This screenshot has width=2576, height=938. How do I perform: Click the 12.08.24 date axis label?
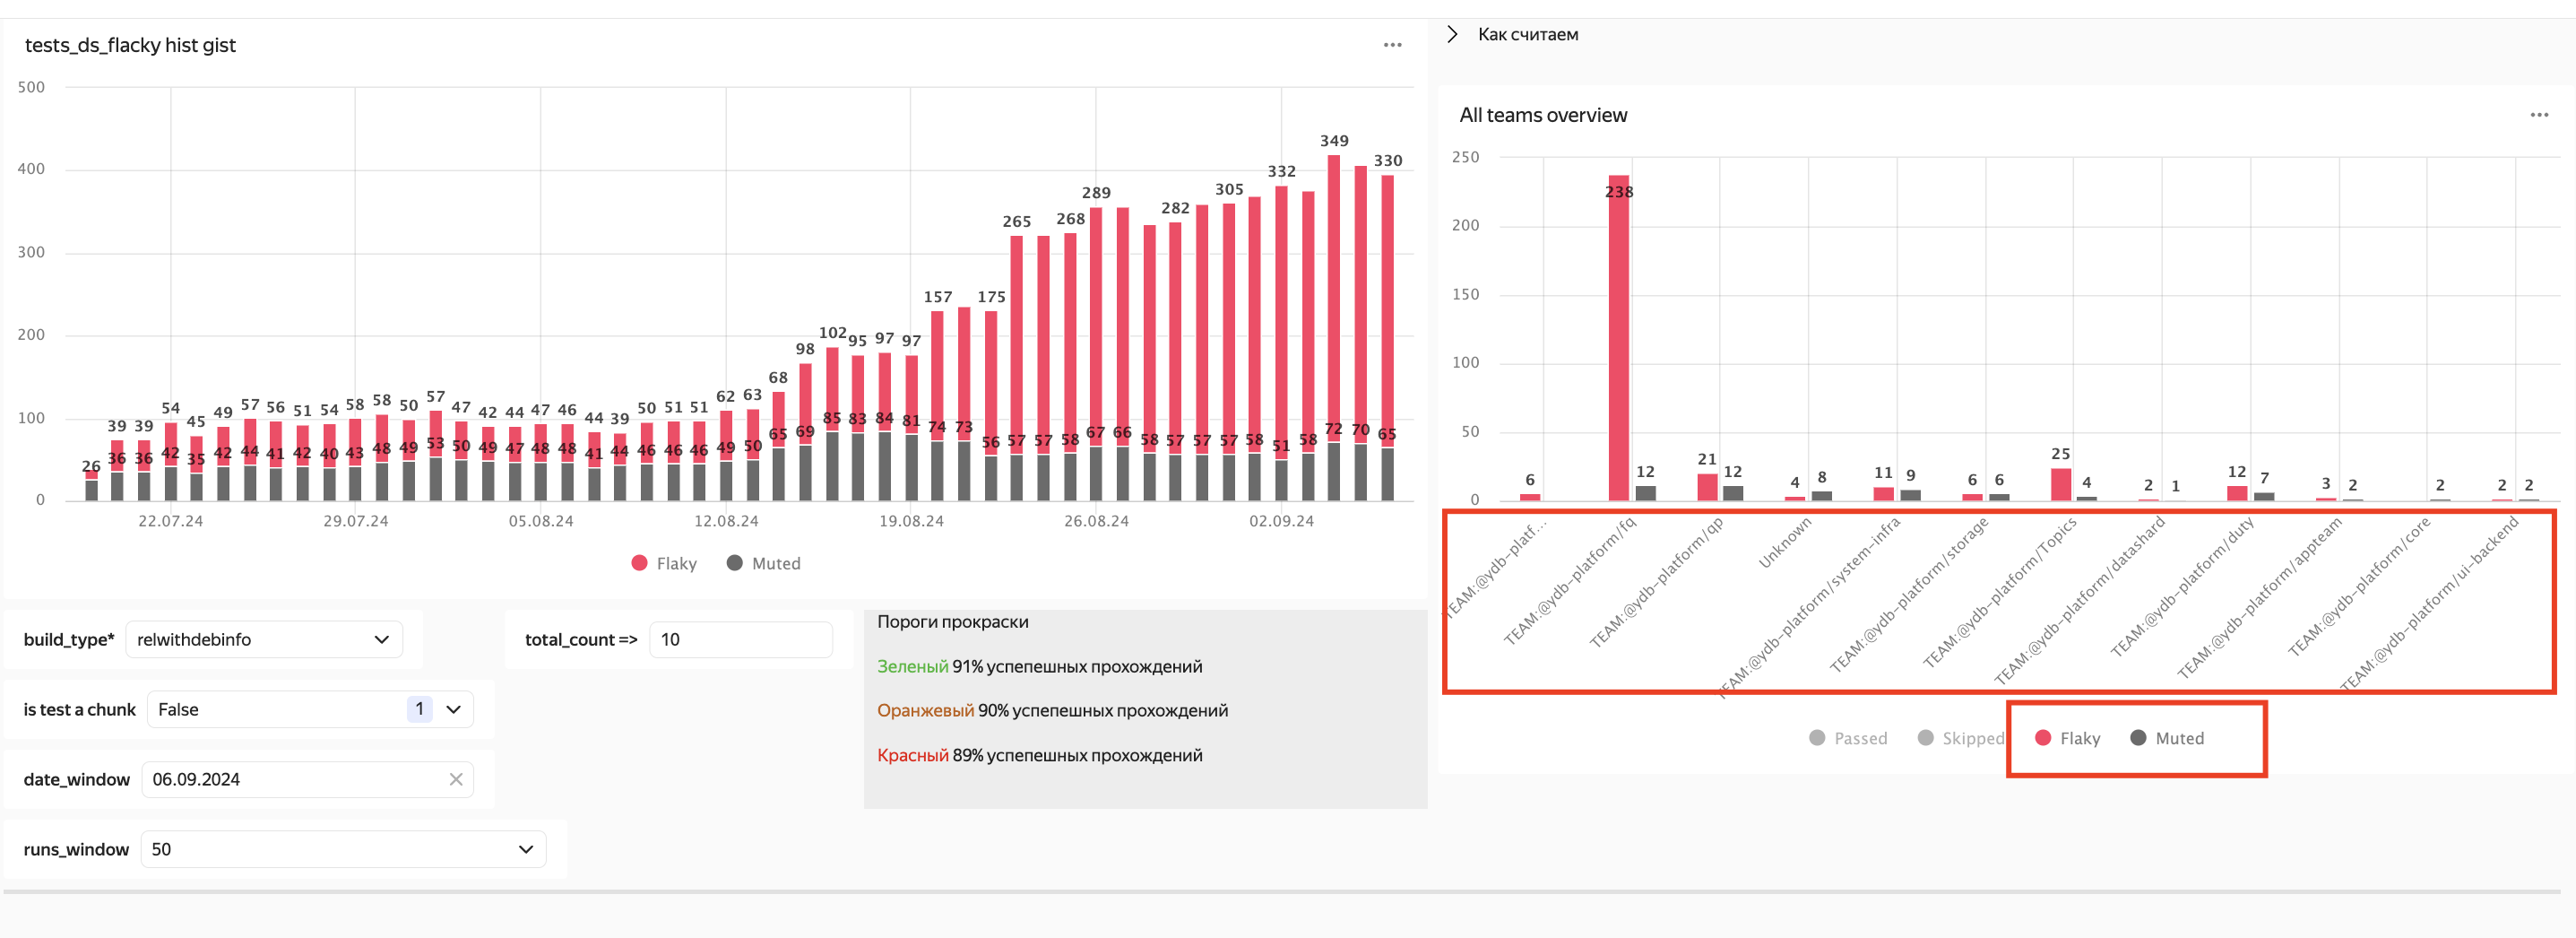pos(726,521)
